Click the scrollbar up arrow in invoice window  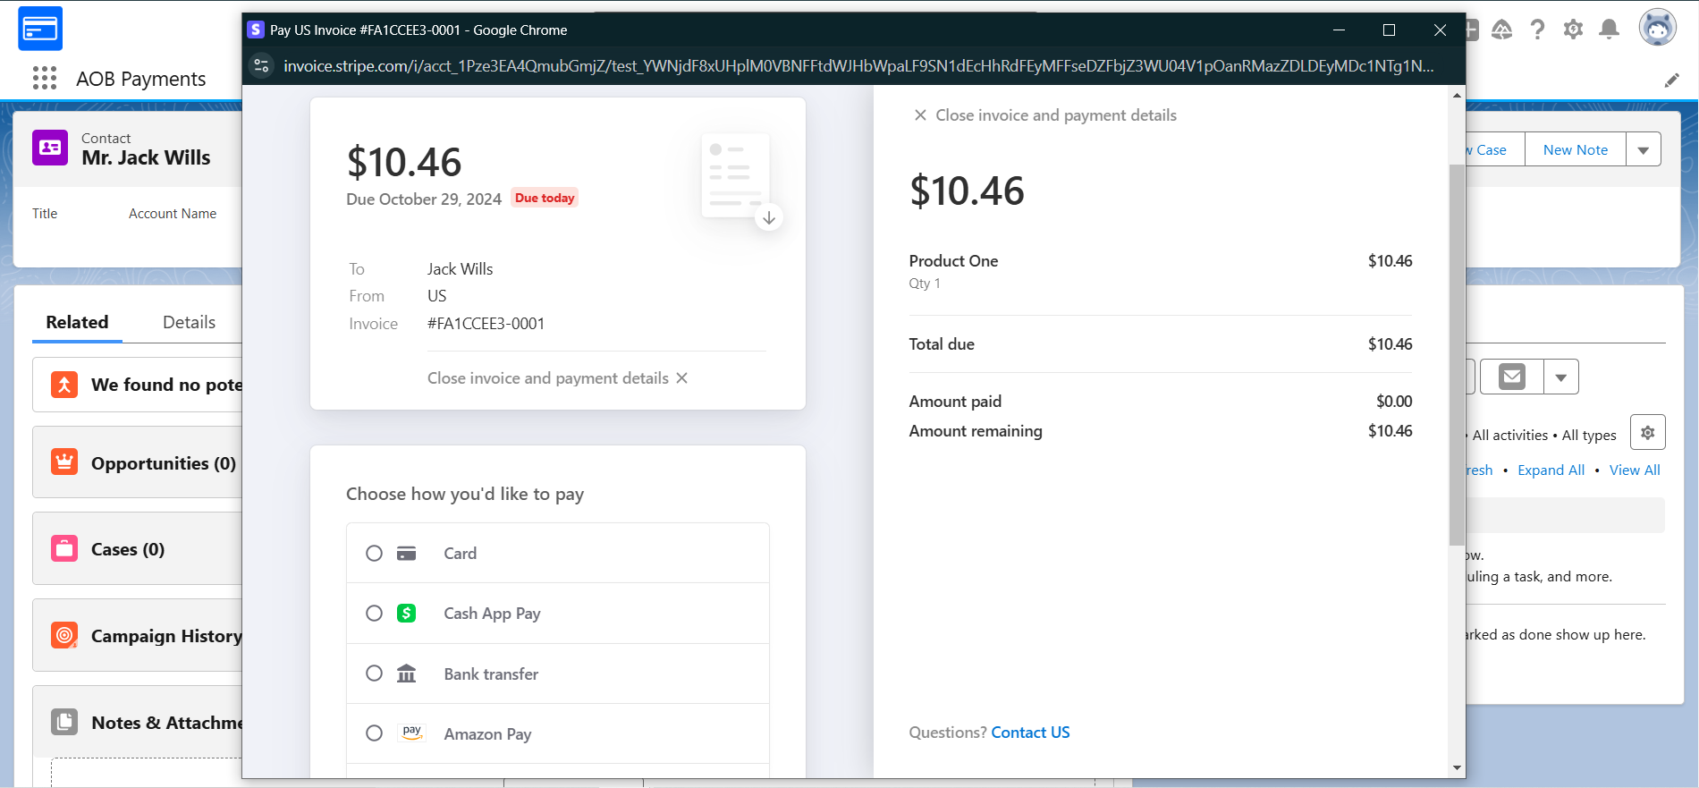click(x=1458, y=95)
